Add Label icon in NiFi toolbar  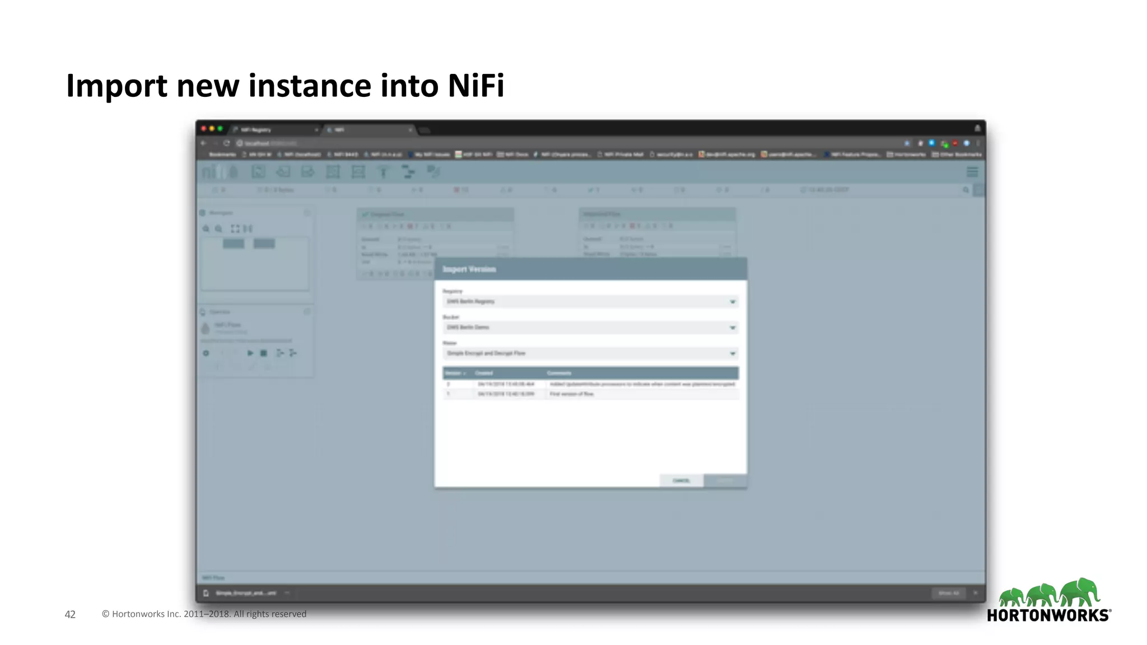tap(433, 172)
